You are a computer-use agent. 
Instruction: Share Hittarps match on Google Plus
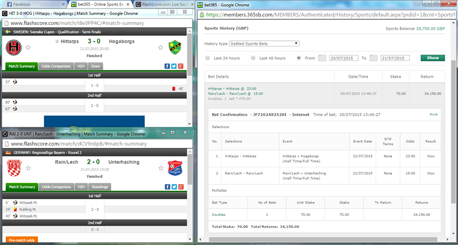(180, 66)
